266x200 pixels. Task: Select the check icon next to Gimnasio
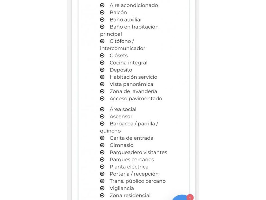pos(102,145)
